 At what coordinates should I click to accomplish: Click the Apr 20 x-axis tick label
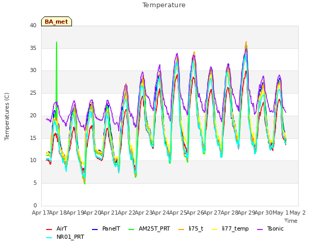[x=92, y=213]
